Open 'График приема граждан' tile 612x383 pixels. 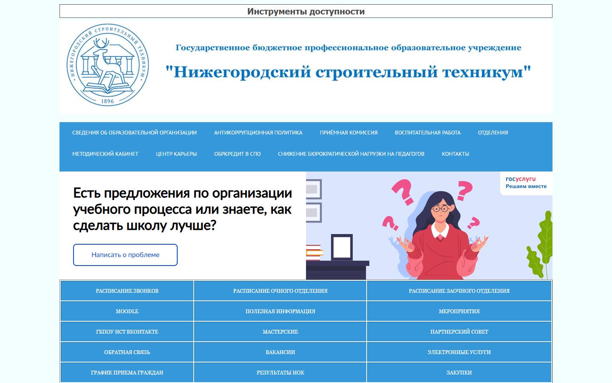(x=127, y=372)
